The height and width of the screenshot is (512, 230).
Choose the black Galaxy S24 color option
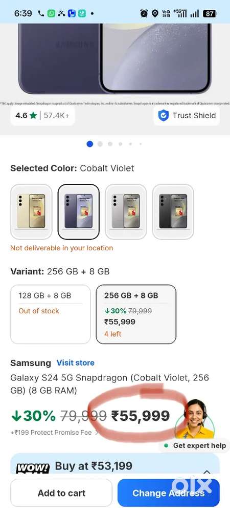(x=173, y=211)
